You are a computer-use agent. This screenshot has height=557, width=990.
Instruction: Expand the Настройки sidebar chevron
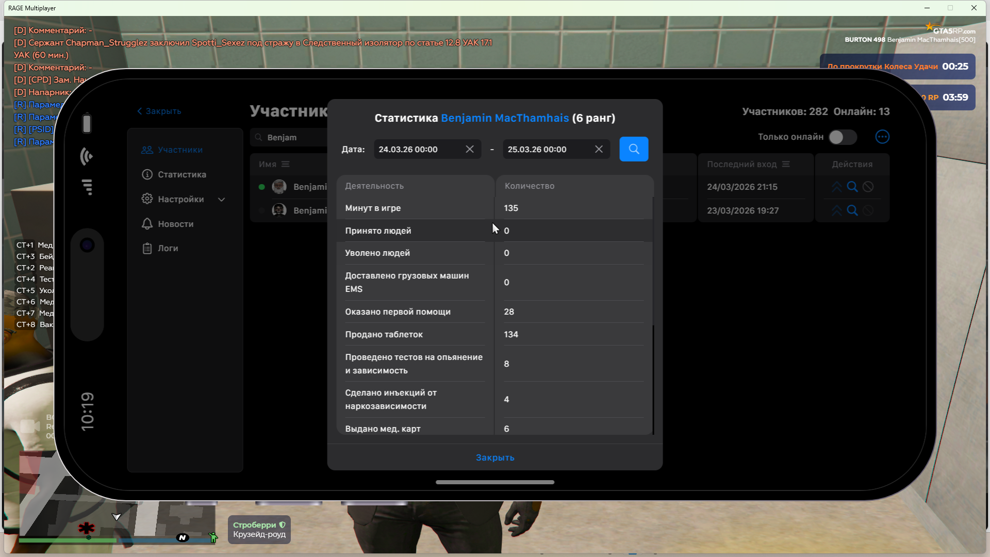pos(222,200)
